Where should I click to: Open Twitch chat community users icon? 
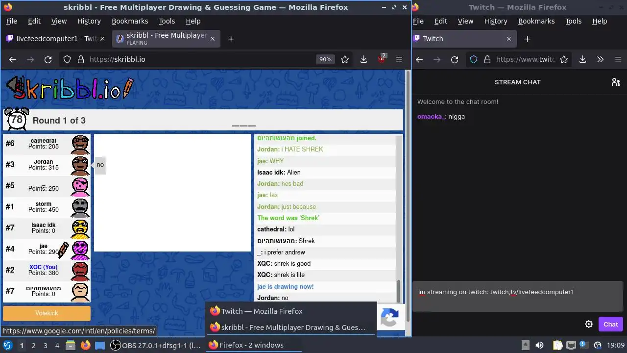[616, 82]
